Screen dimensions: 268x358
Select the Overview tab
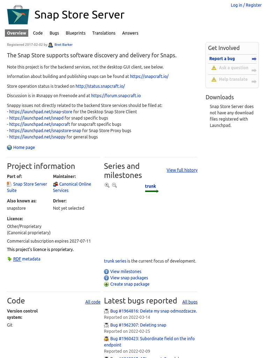17,33
